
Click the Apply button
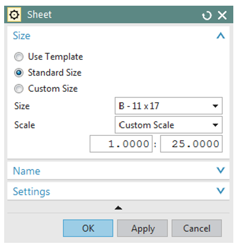tap(142, 228)
